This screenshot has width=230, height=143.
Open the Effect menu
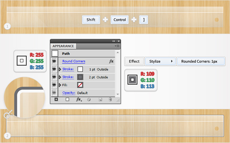coord(134,61)
